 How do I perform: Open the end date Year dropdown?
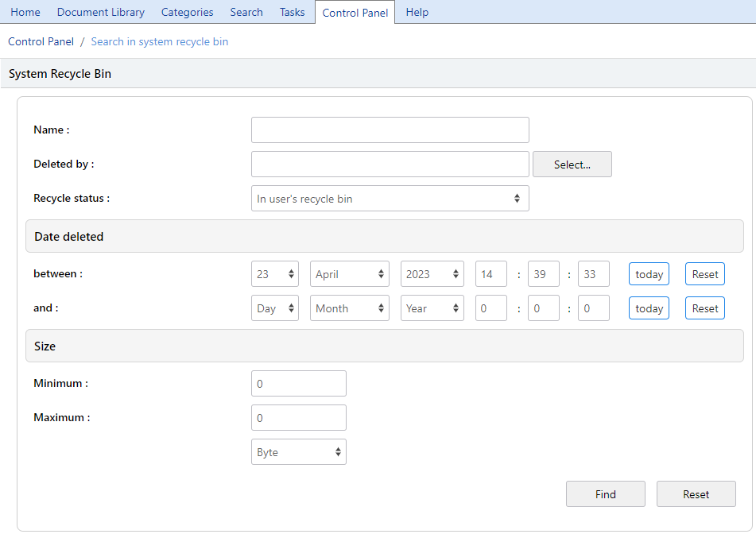click(x=432, y=308)
